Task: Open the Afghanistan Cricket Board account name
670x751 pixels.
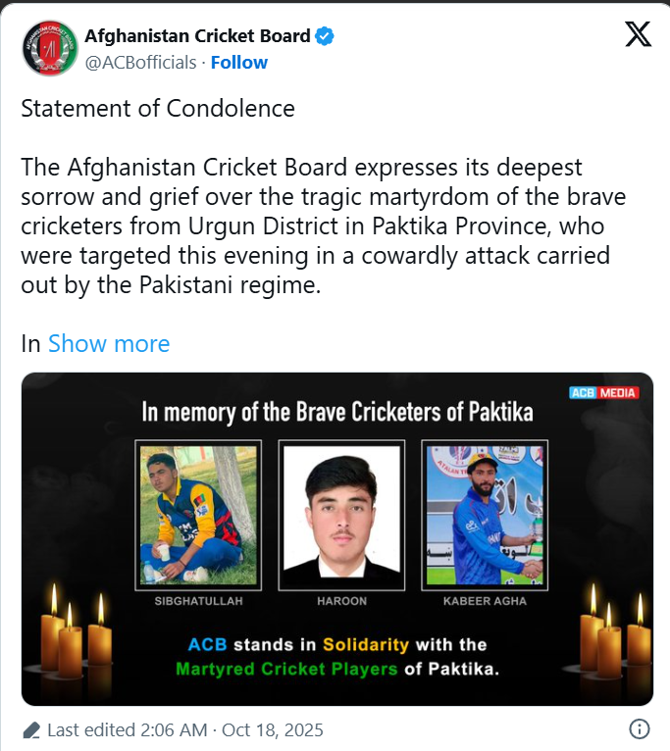Action: (x=196, y=37)
